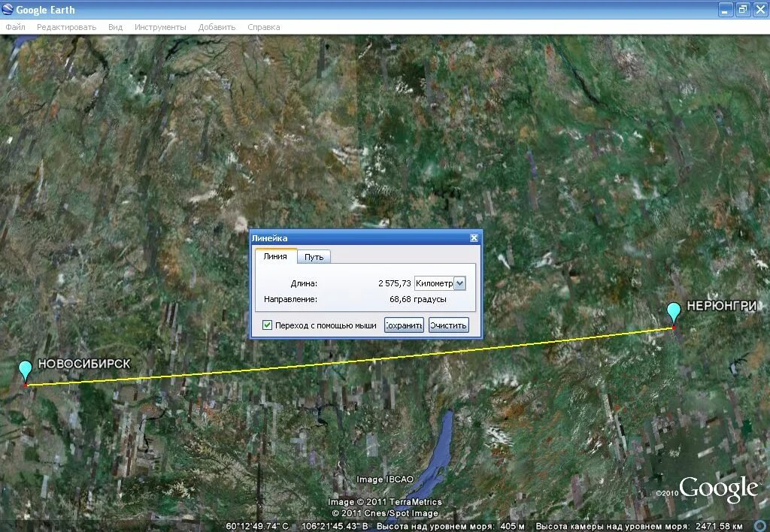
Task: Click the latitude readout 60°12'49.74" С
Action: 257,526
